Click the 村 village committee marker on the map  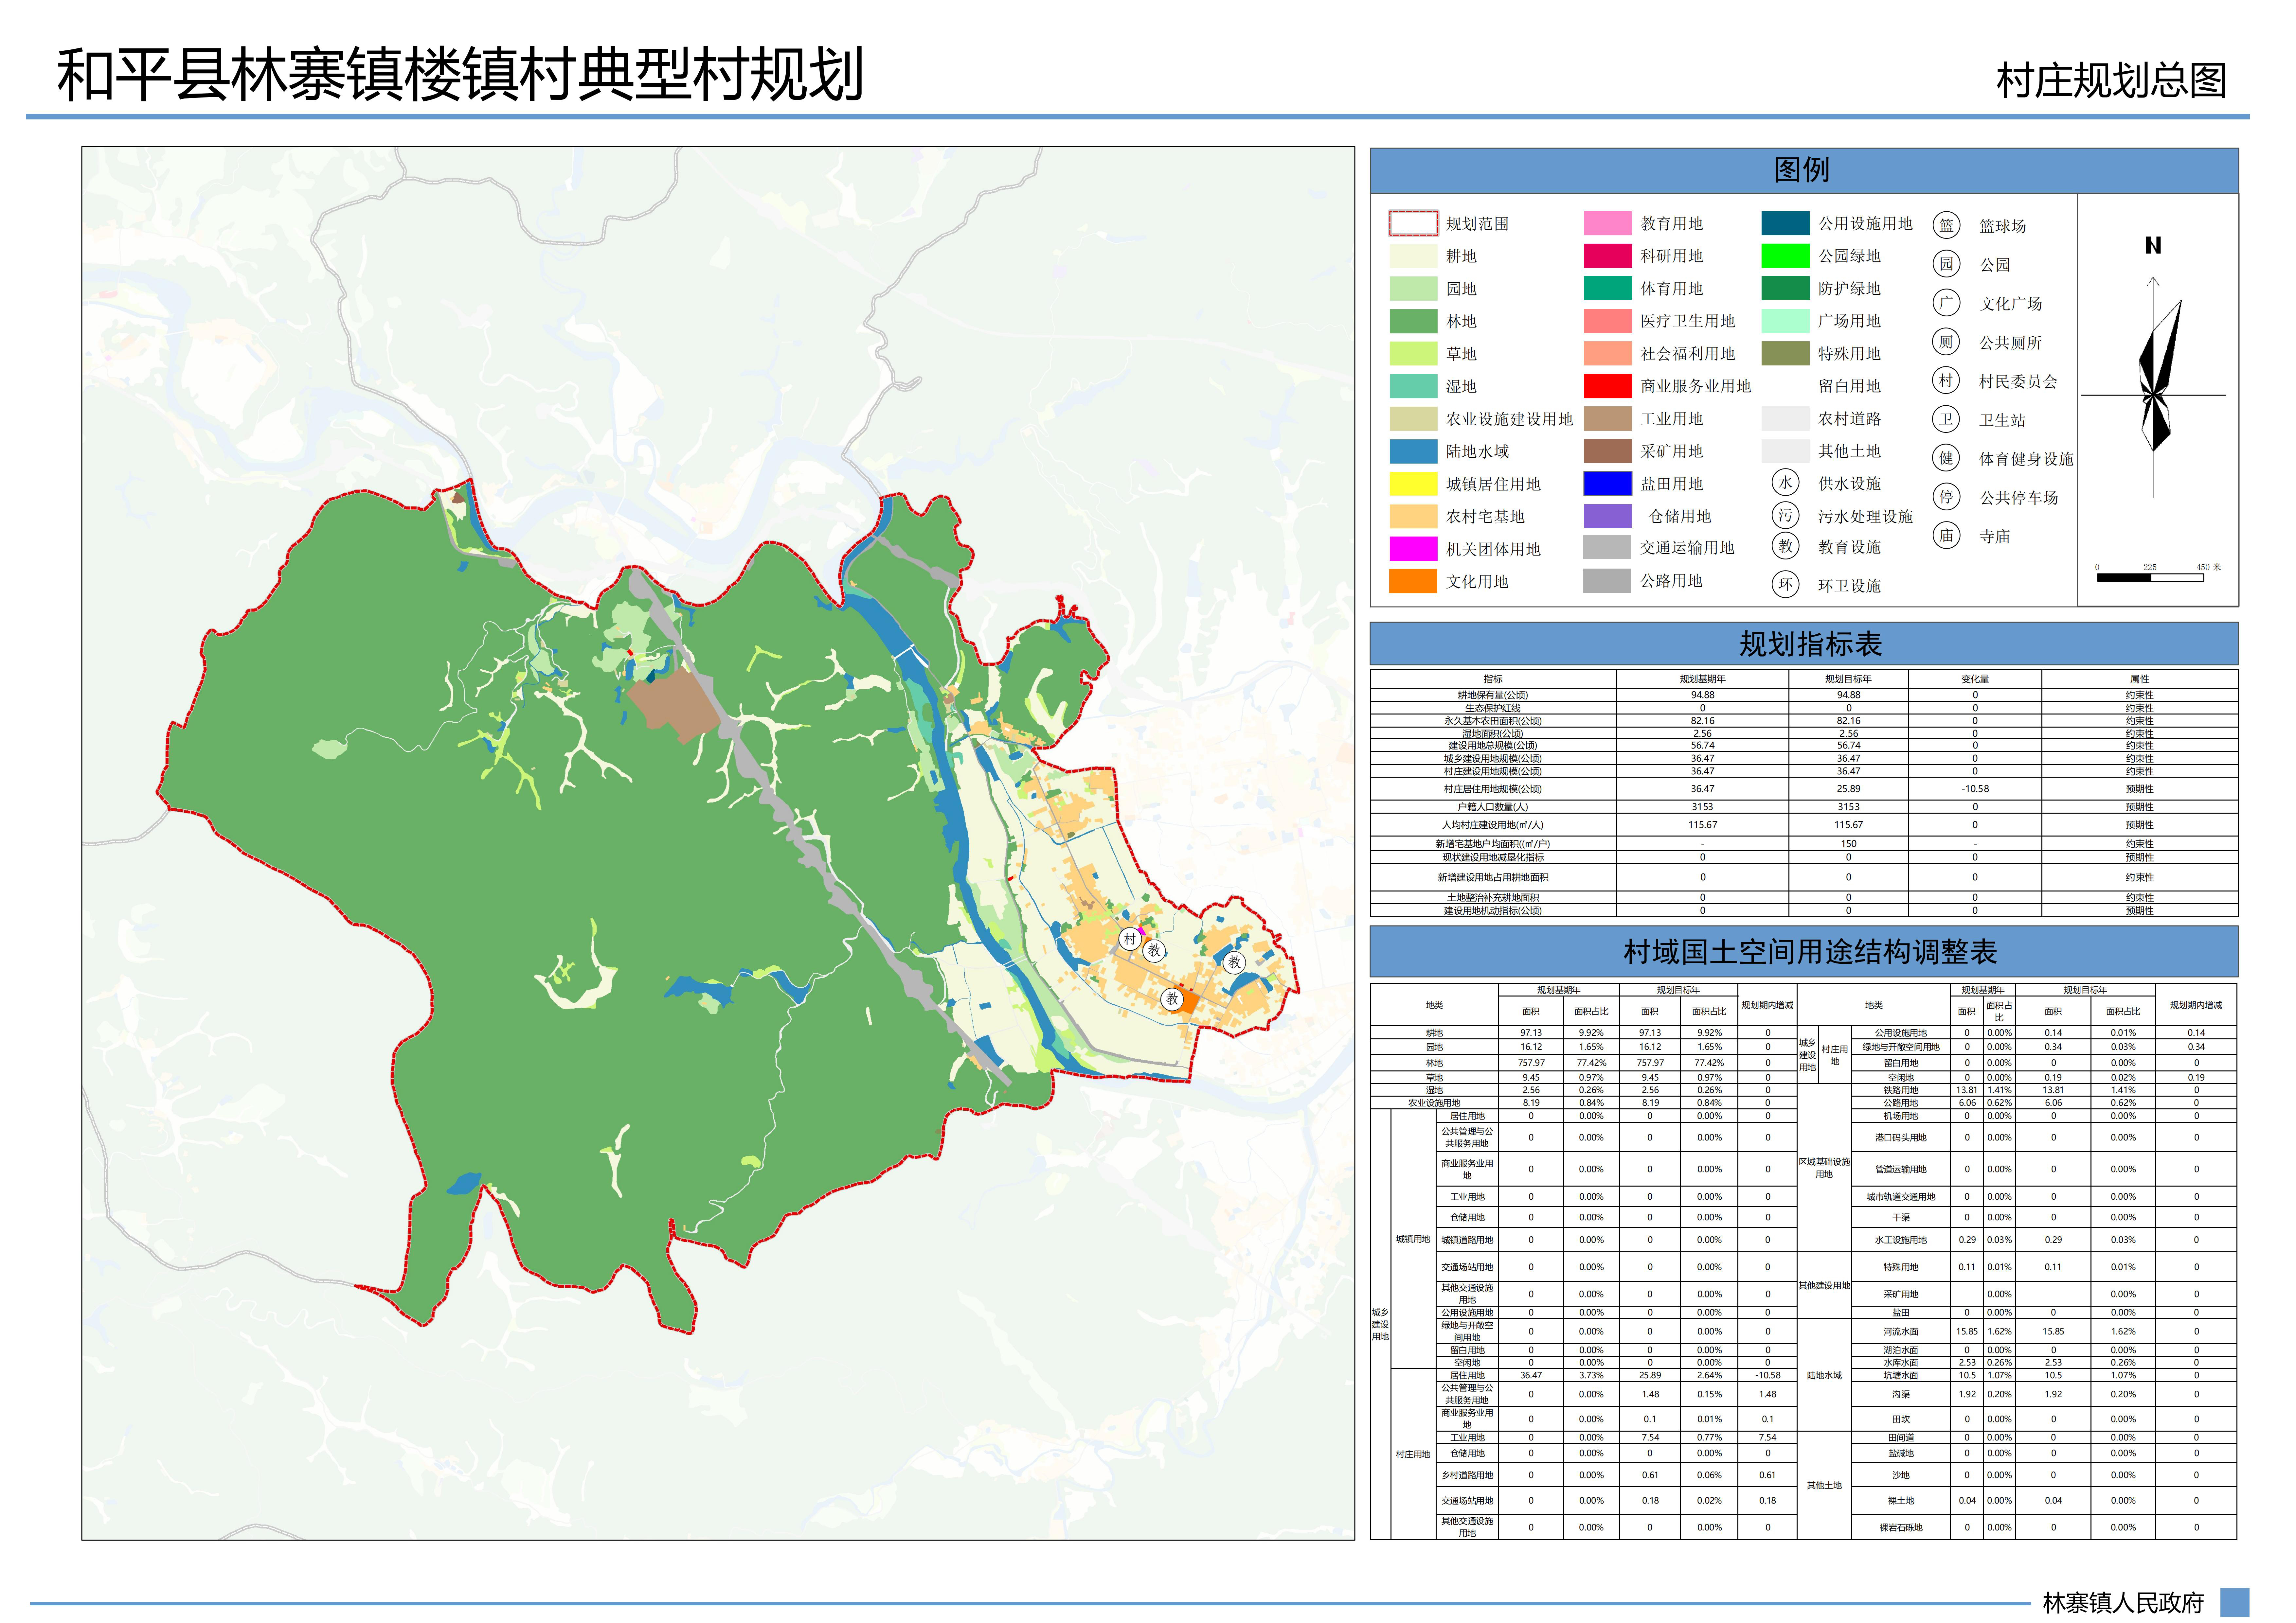[x=1130, y=939]
